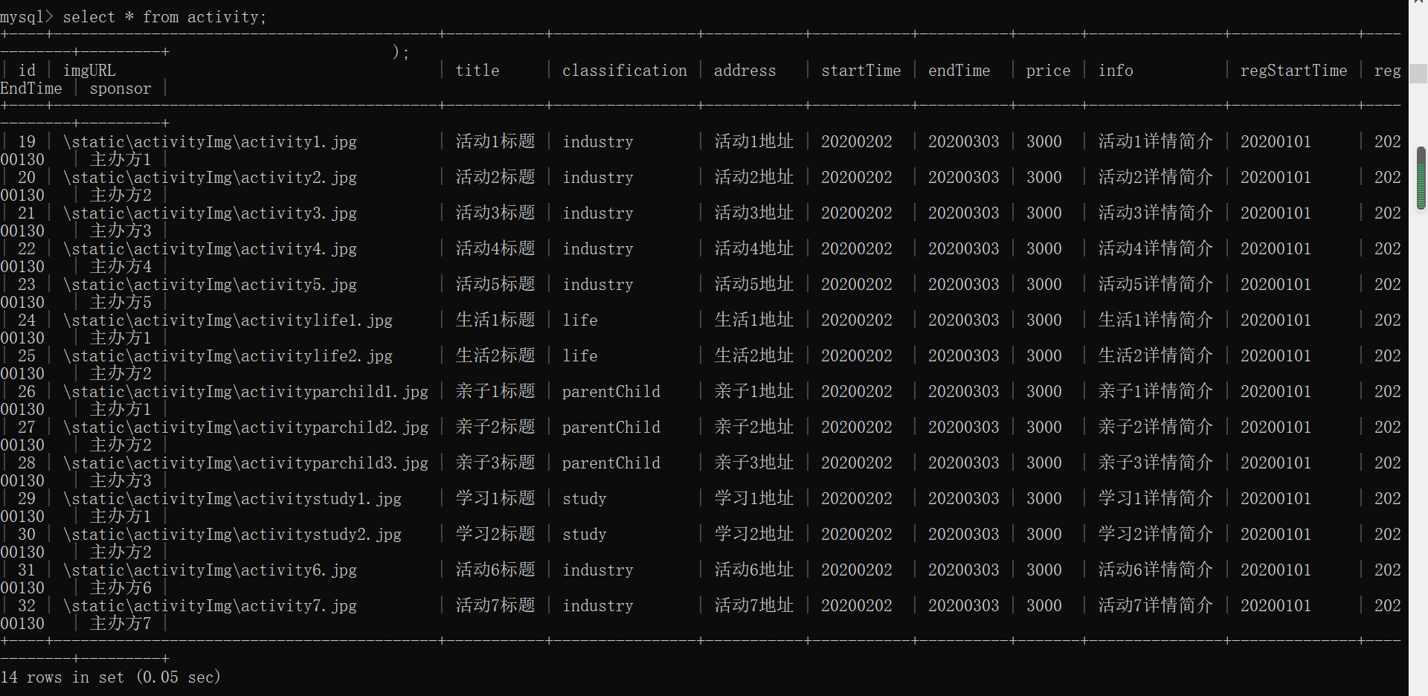Click the "address" column header
The image size is (1428, 696).
pyautogui.click(x=744, y=70)
